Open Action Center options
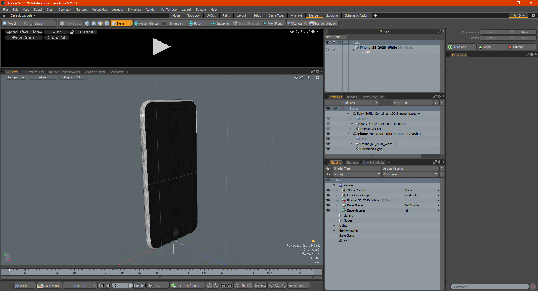Screen dimensions: 538x291 tap(147, 24)
